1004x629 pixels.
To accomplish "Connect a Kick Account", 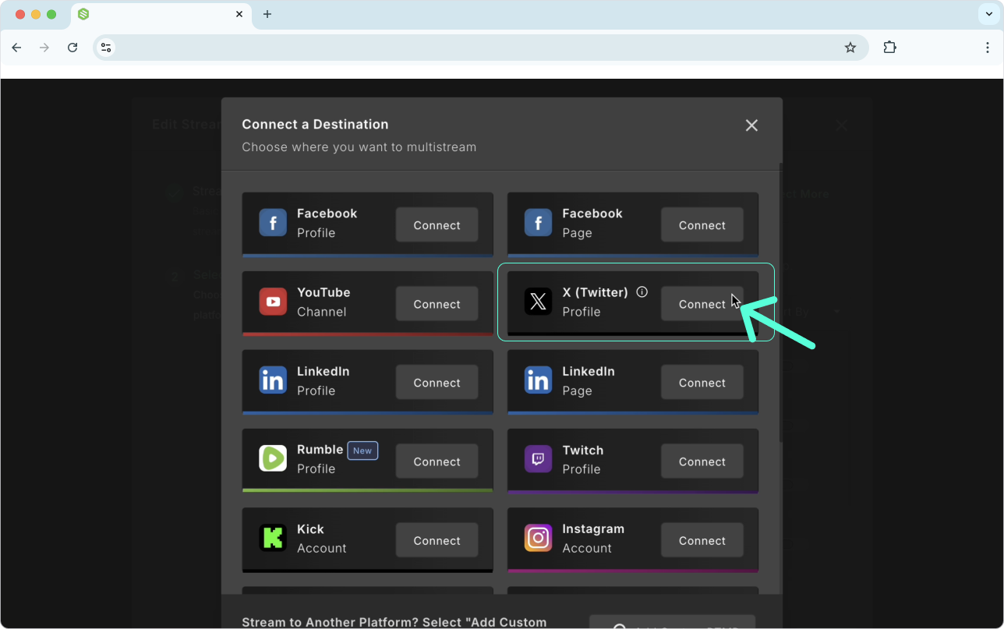I will (437, 540).
